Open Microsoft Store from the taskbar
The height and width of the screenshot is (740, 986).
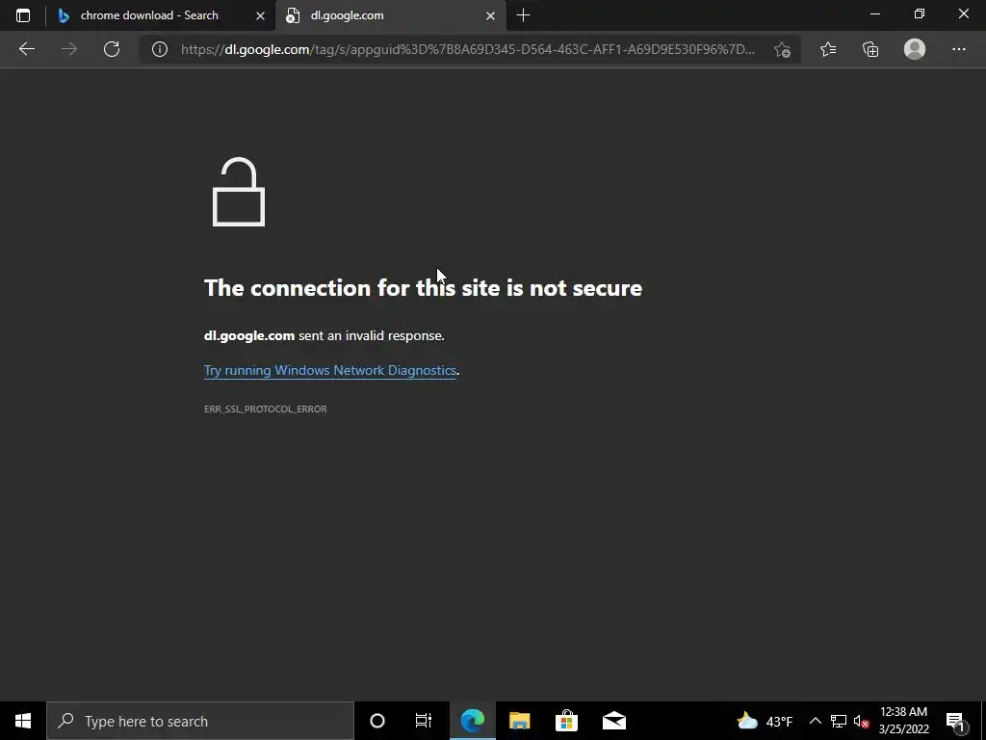(566, 721)
